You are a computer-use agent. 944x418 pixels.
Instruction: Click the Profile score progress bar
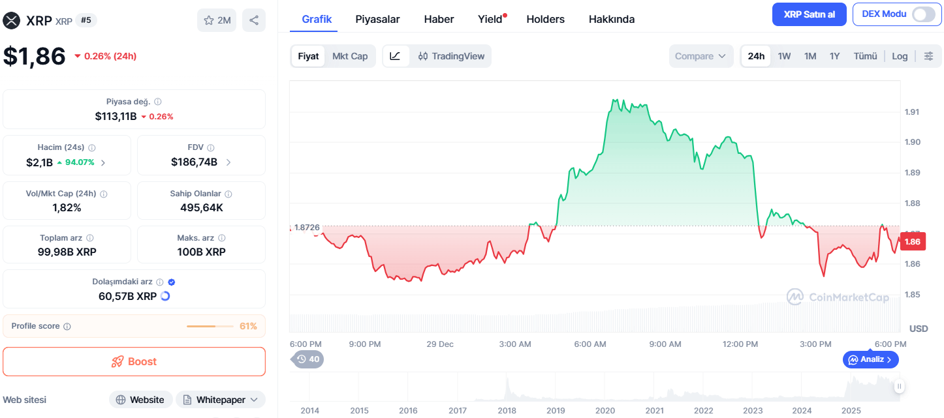[x=210, y=326]
